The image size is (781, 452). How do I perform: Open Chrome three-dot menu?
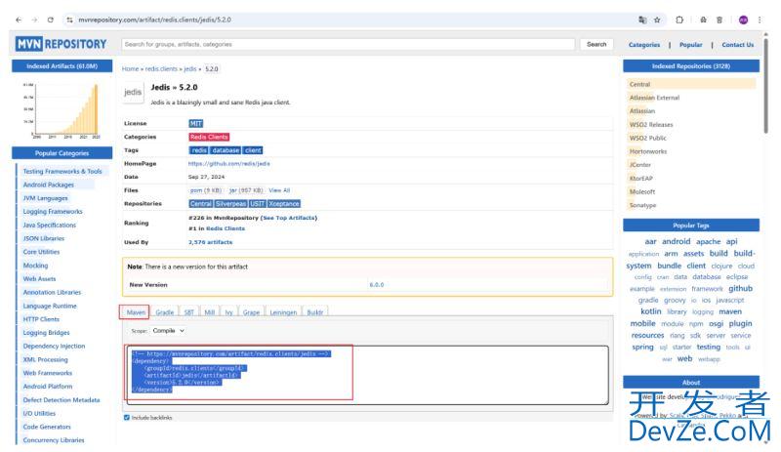tap(760, 20)
